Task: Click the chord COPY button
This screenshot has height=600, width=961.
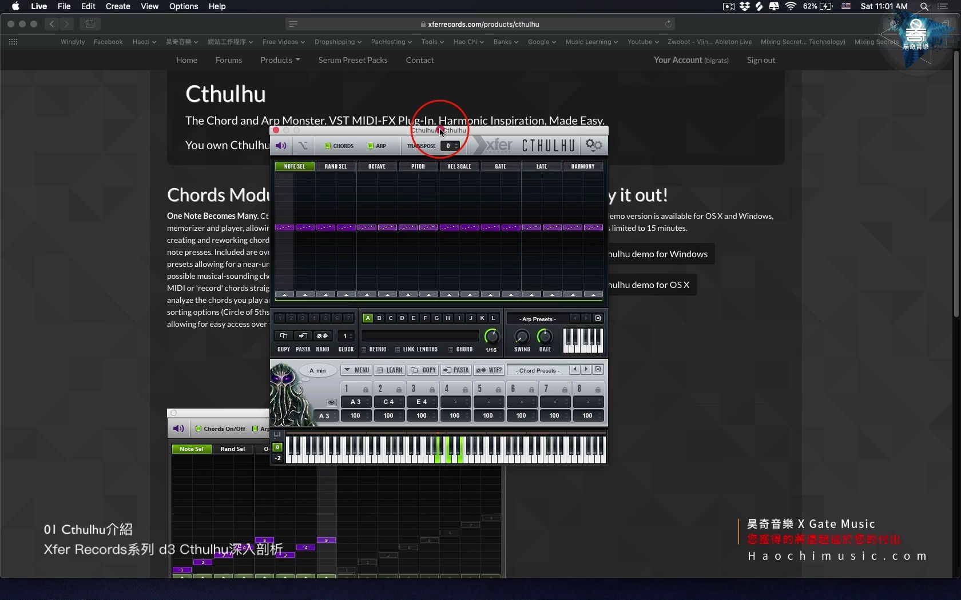Action: point(423,370)
